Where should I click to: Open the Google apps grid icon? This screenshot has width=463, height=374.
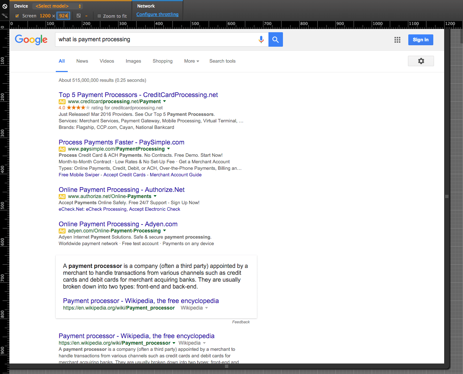click(397, 40)
